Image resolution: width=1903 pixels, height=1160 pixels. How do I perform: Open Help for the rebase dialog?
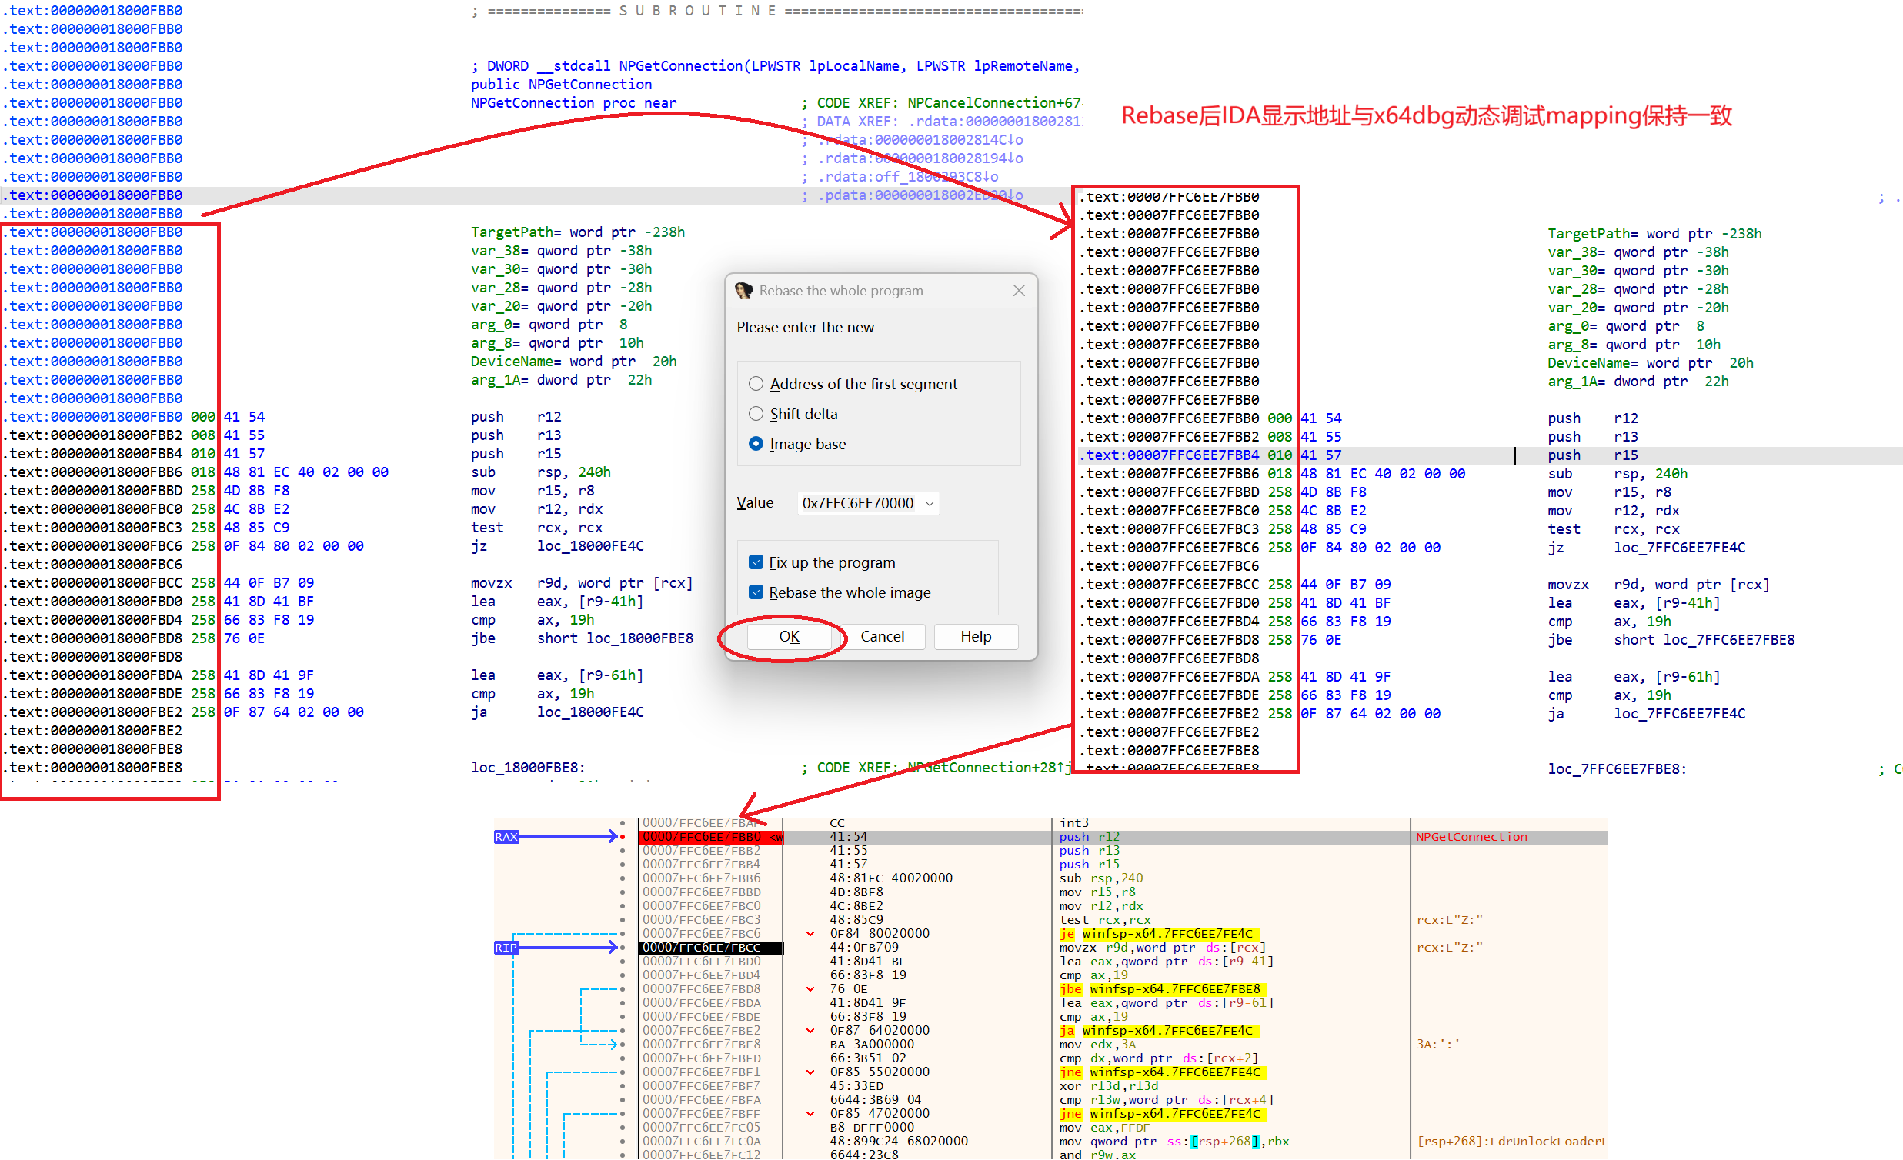[976, 636]
